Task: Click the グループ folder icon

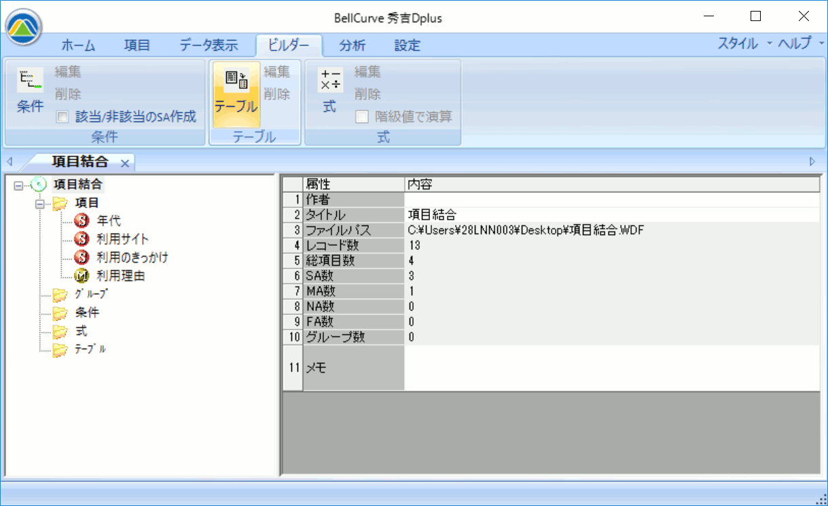Action: tap(60, 295)
